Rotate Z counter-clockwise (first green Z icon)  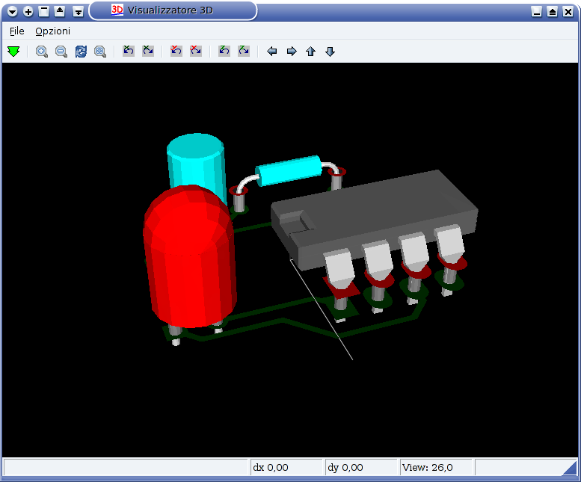click(224, 51)
